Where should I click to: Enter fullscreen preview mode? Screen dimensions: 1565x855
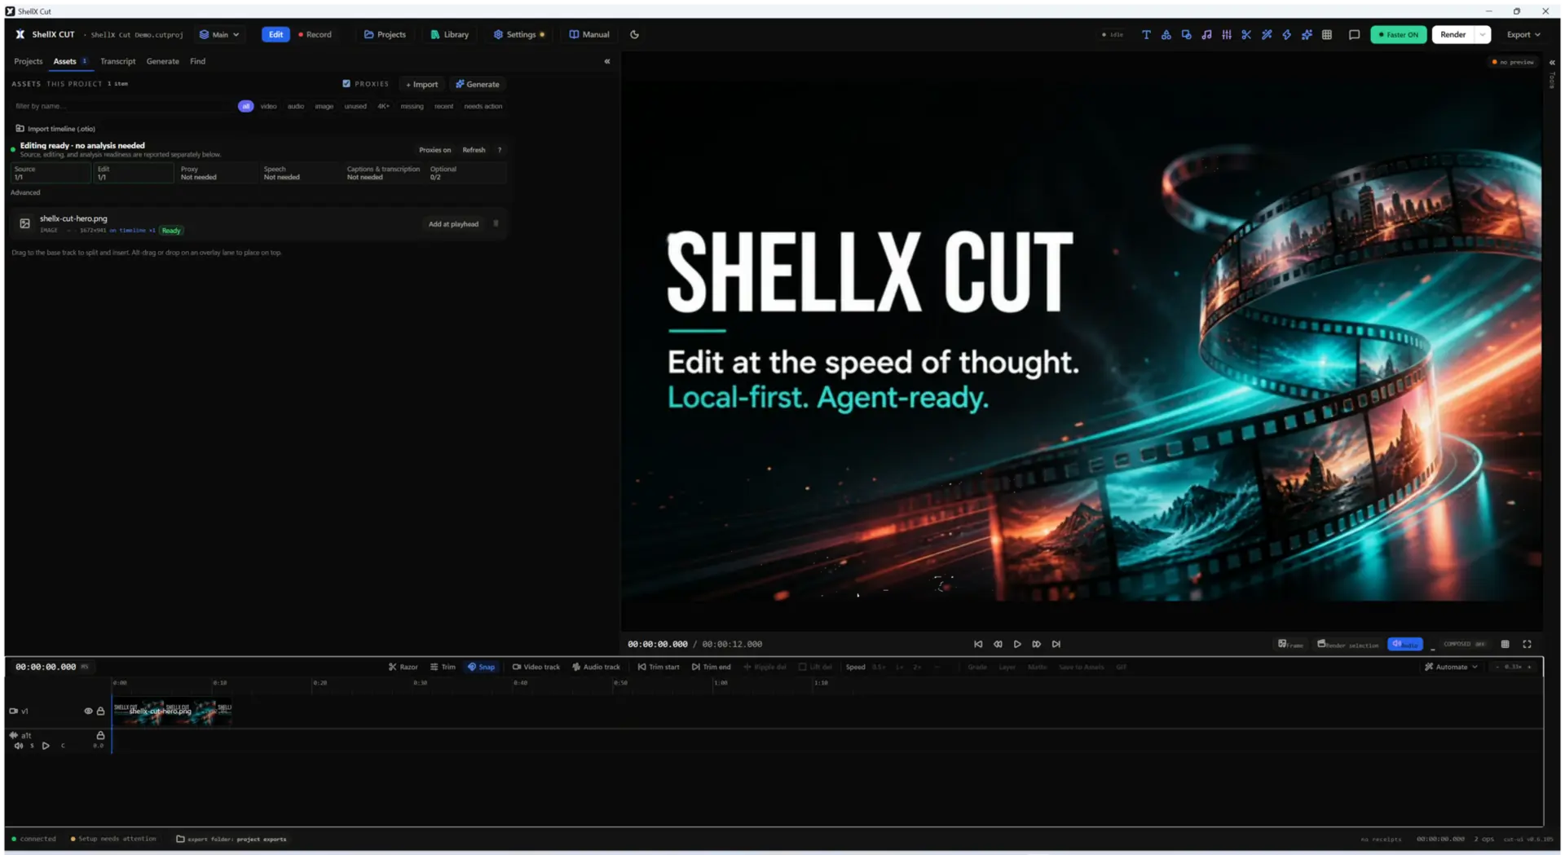click(x=1527, y=644)
